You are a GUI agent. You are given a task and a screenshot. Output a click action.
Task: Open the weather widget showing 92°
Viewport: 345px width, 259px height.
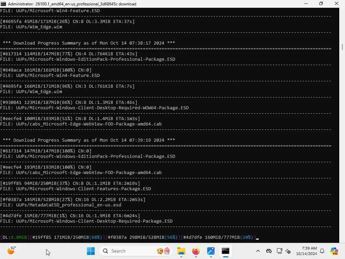tap(11, 251)
